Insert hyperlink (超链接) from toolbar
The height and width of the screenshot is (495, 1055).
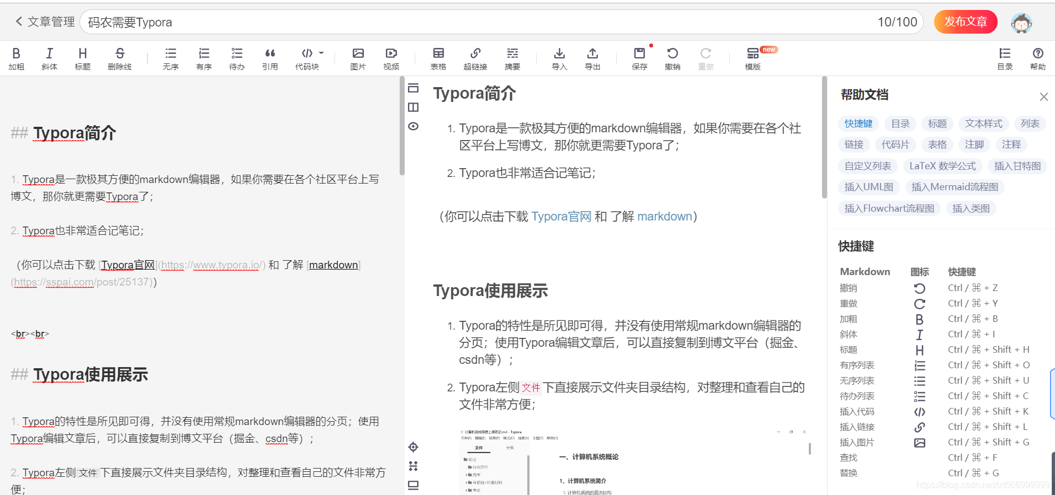pos(475,58)
